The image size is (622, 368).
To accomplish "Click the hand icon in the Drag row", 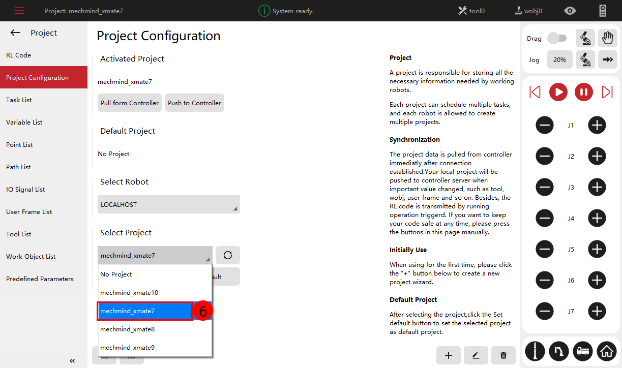I will click(x=607, y=38).
